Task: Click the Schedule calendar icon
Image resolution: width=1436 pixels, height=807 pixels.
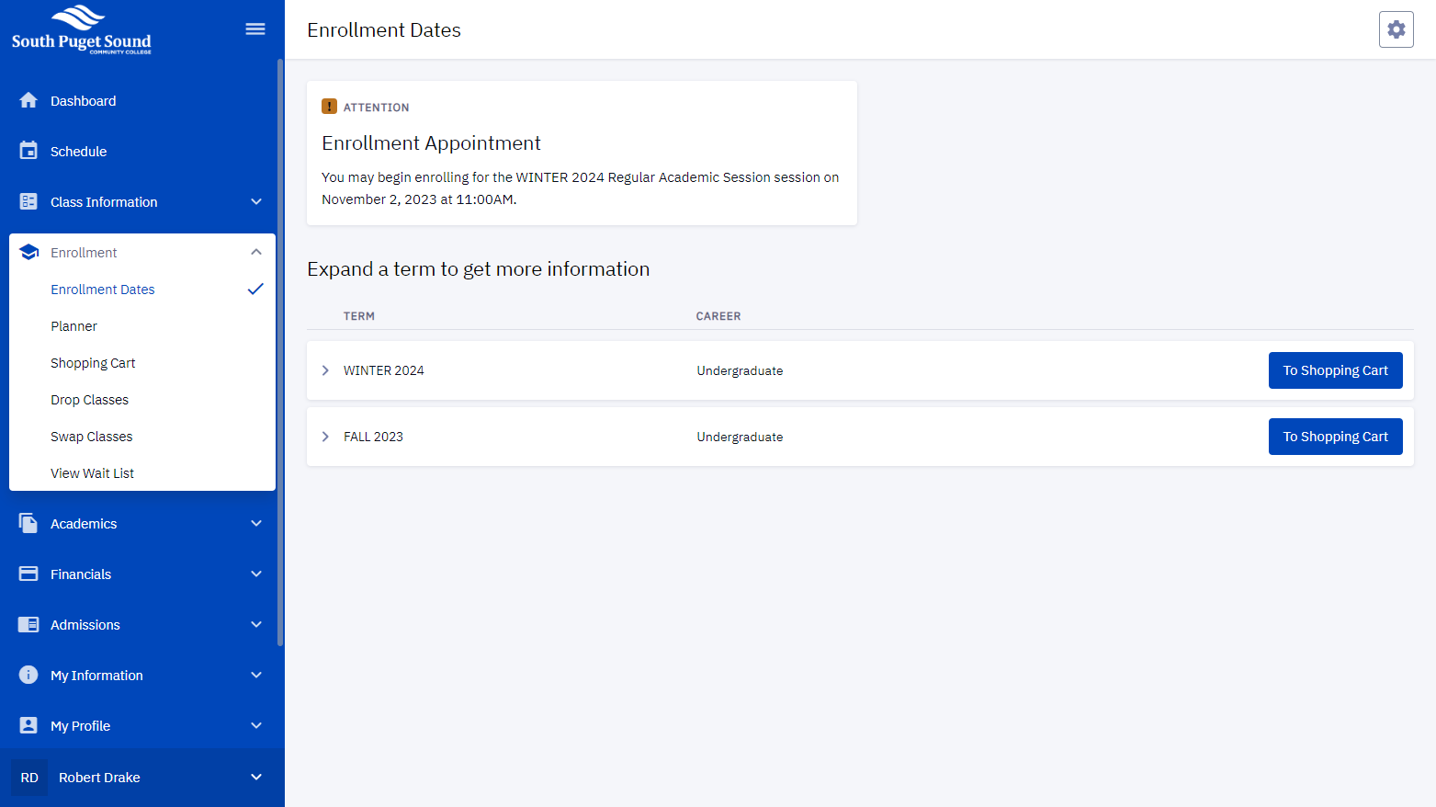Action: click(x=28, y=151)
